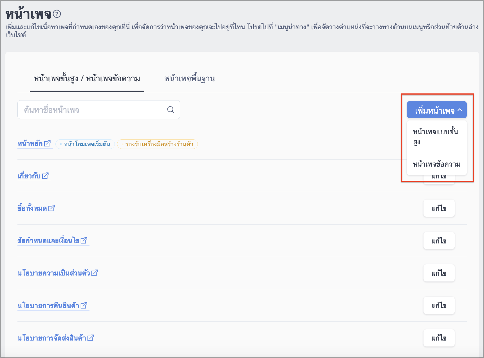Screen dimensions: 484x358
Task: Open the ซื้อทั้งหมด page link
Action: 32,208
